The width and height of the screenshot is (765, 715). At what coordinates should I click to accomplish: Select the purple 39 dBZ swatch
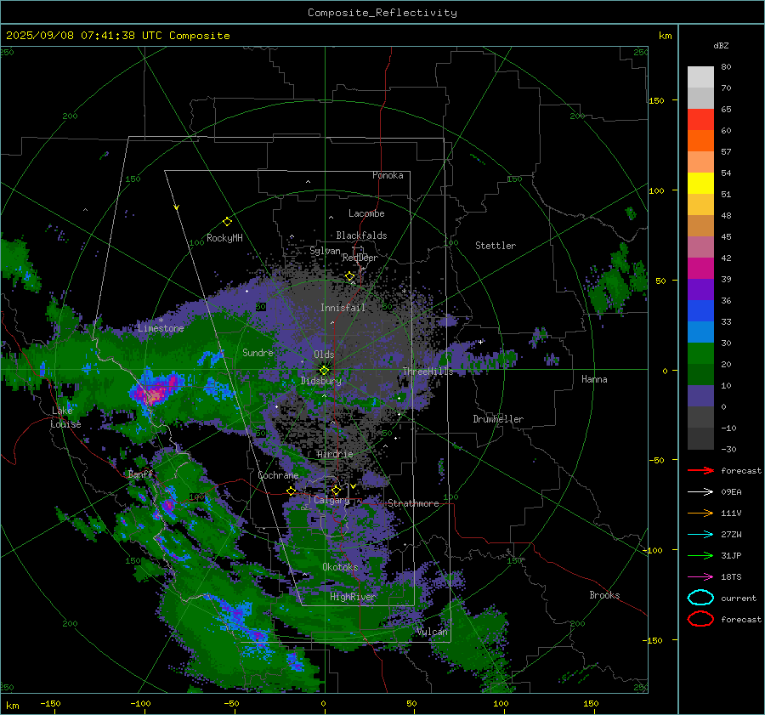pyautogui.click(x=700, y=290)
